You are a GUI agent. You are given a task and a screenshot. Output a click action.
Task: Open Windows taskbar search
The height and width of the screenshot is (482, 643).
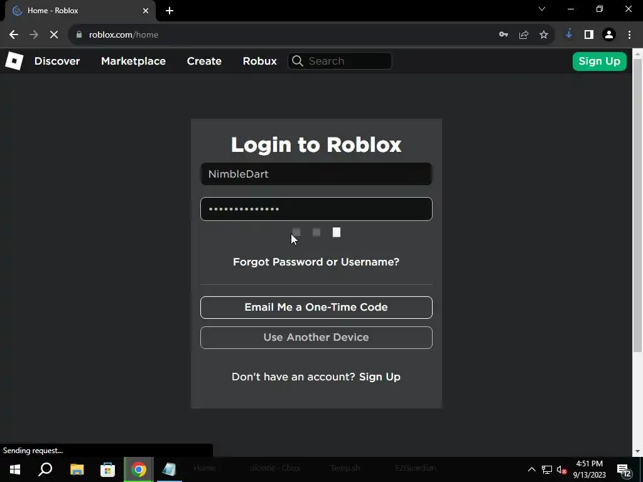45,469
